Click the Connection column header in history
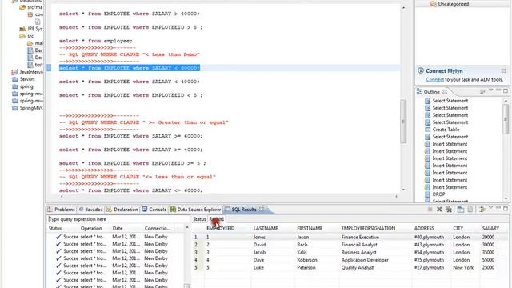Screen dimensions: 512x288 coord(158,228)
